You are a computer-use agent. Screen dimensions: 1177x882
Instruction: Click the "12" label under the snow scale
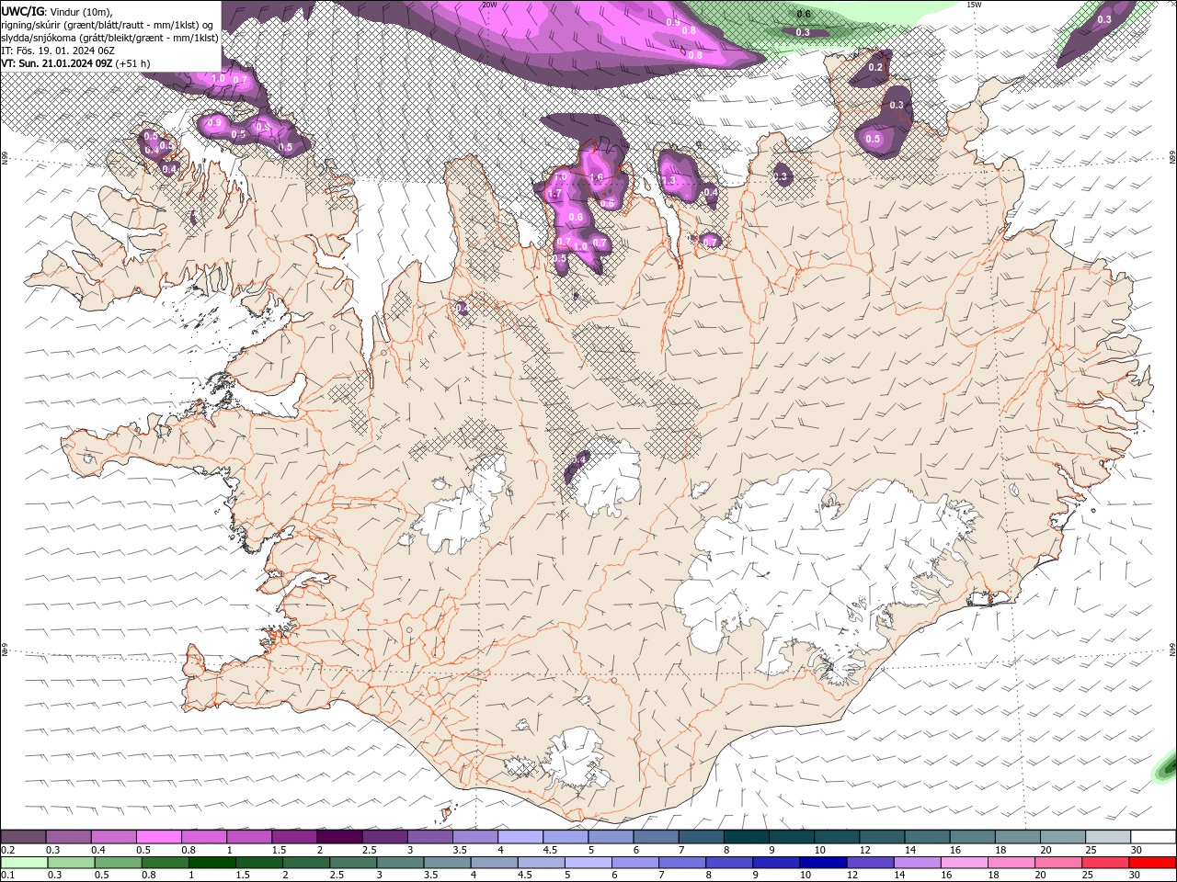(865, 850)
